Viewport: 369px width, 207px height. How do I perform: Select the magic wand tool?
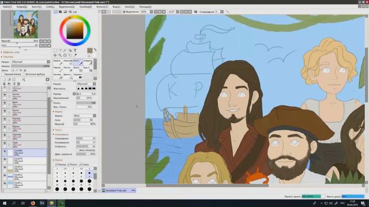tap(65, 50)
